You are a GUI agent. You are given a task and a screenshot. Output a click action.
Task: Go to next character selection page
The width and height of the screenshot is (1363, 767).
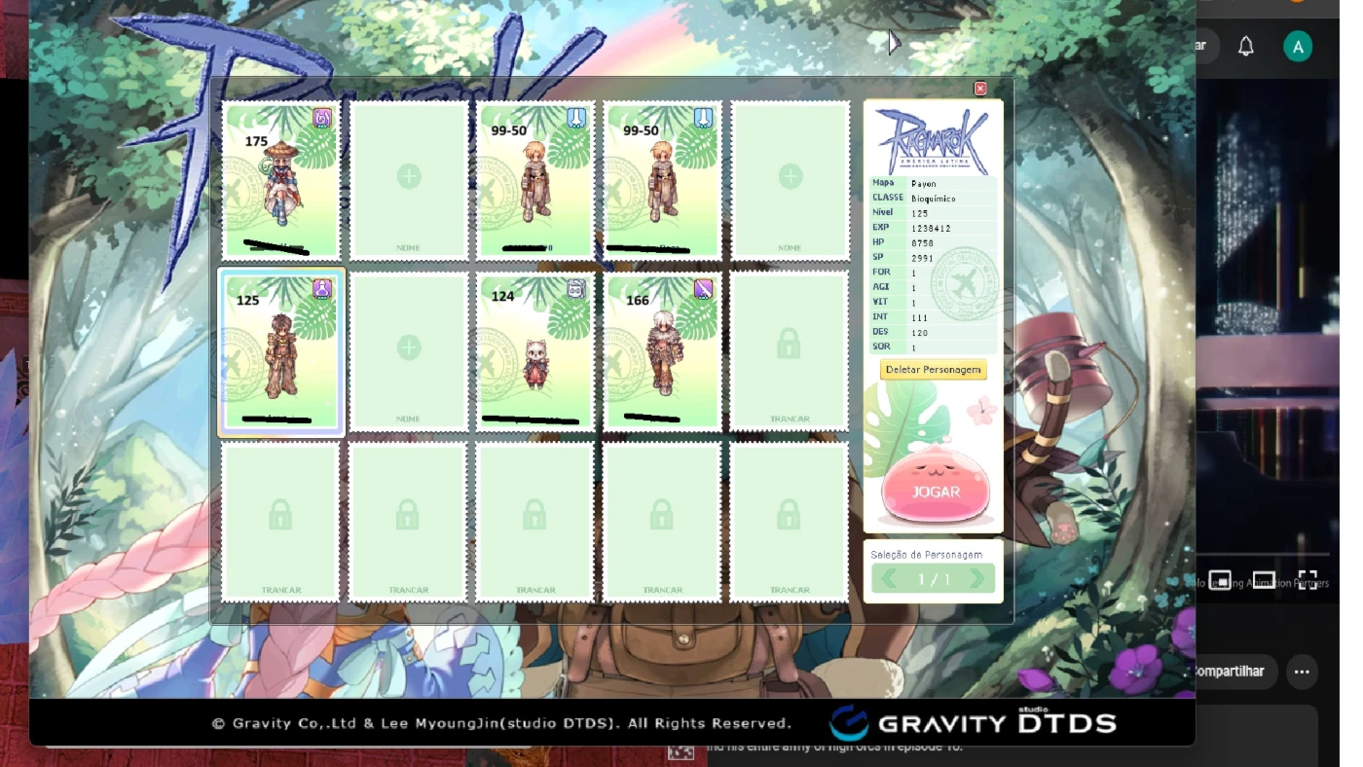click(978, 579)
